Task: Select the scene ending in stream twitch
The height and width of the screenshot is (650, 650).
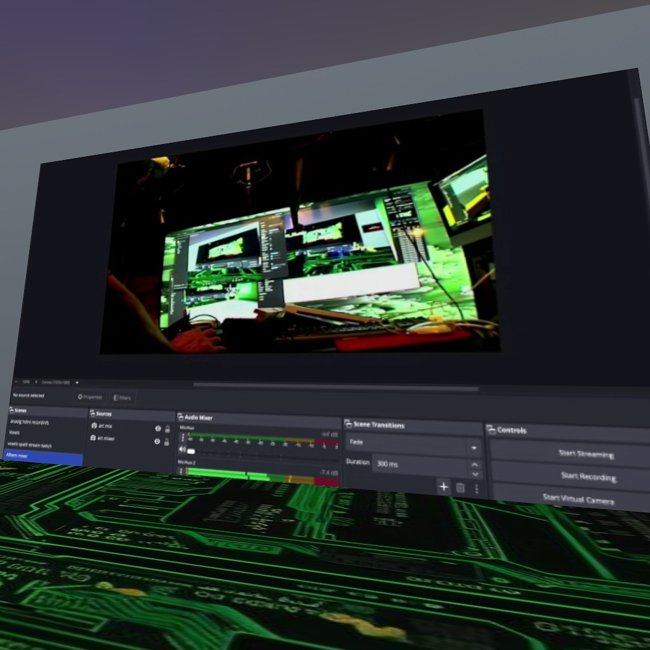Action: pos(29,445)
